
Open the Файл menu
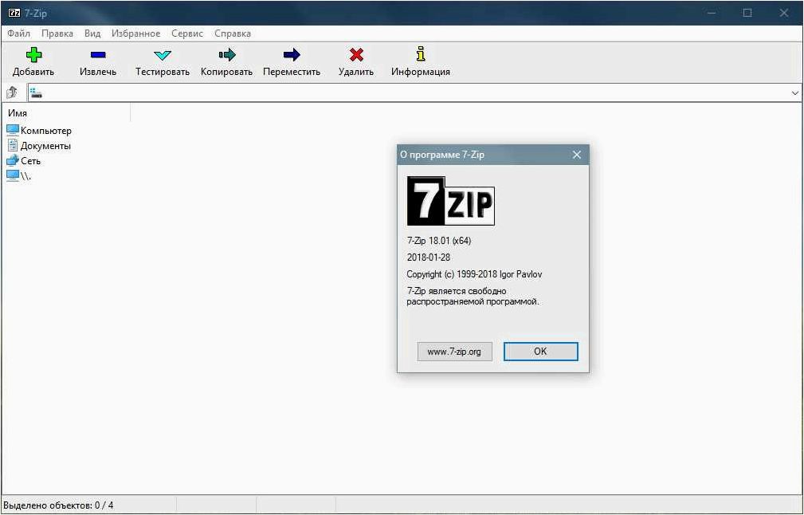click(19, 33)
